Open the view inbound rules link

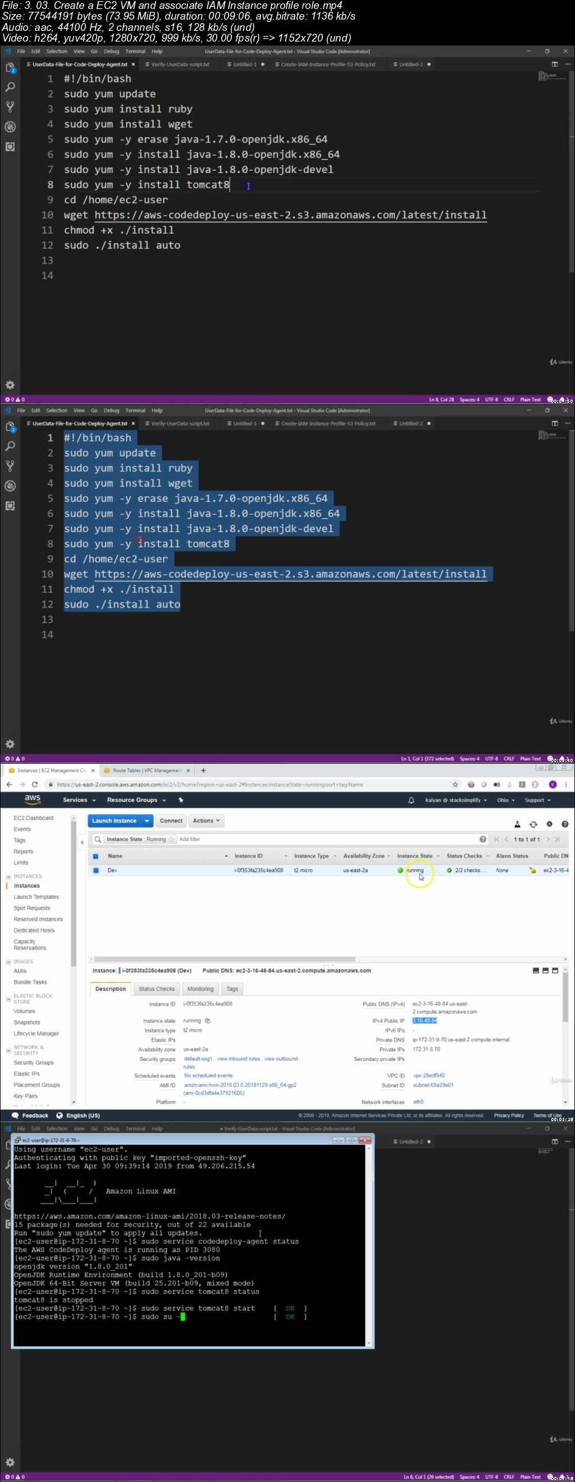(238, 1059)
